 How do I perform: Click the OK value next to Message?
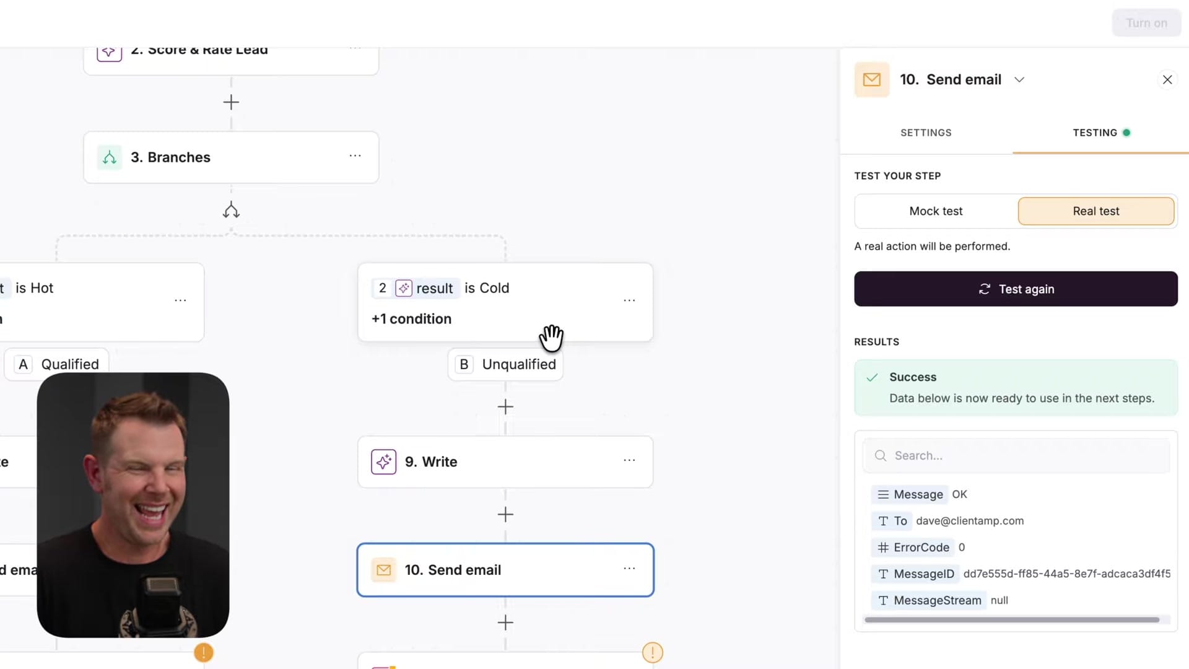coord(959,494)
